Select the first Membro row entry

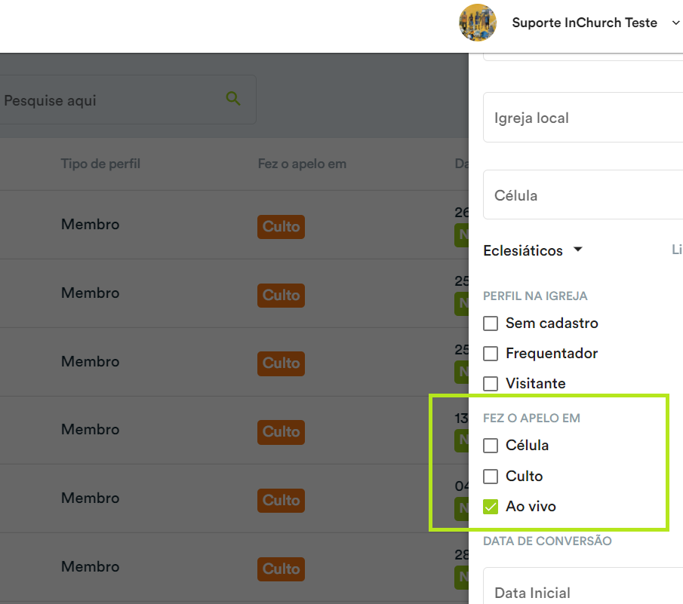pyautogui.click(x=90, y=224)
